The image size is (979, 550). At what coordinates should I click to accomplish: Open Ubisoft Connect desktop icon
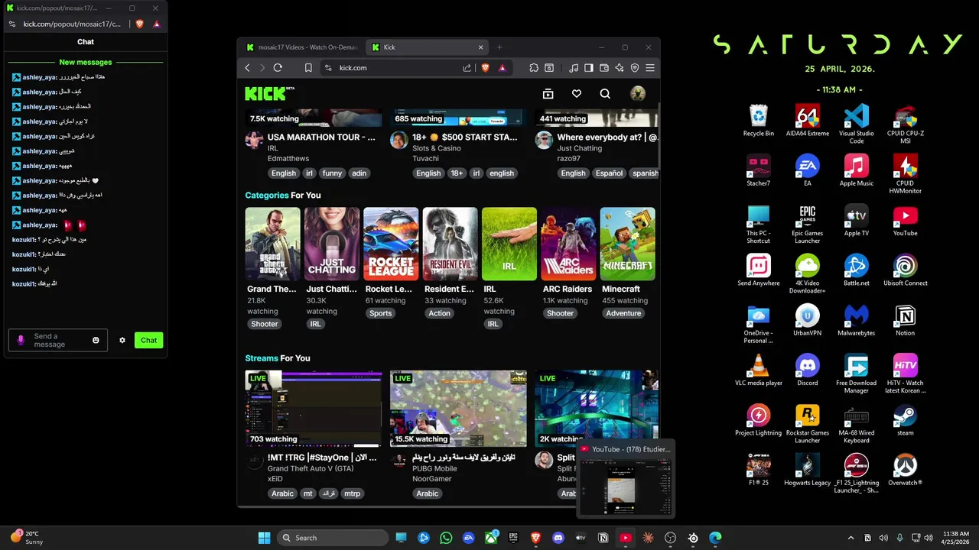point(906,270)
